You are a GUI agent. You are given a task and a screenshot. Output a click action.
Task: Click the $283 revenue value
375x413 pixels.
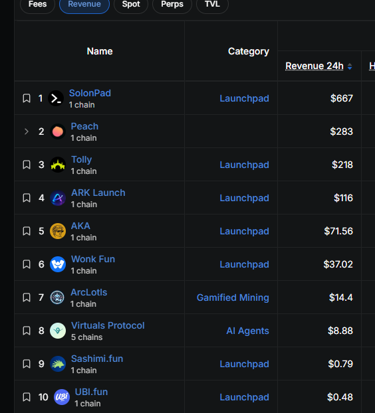pyautogui.click(x=341, y=131)
